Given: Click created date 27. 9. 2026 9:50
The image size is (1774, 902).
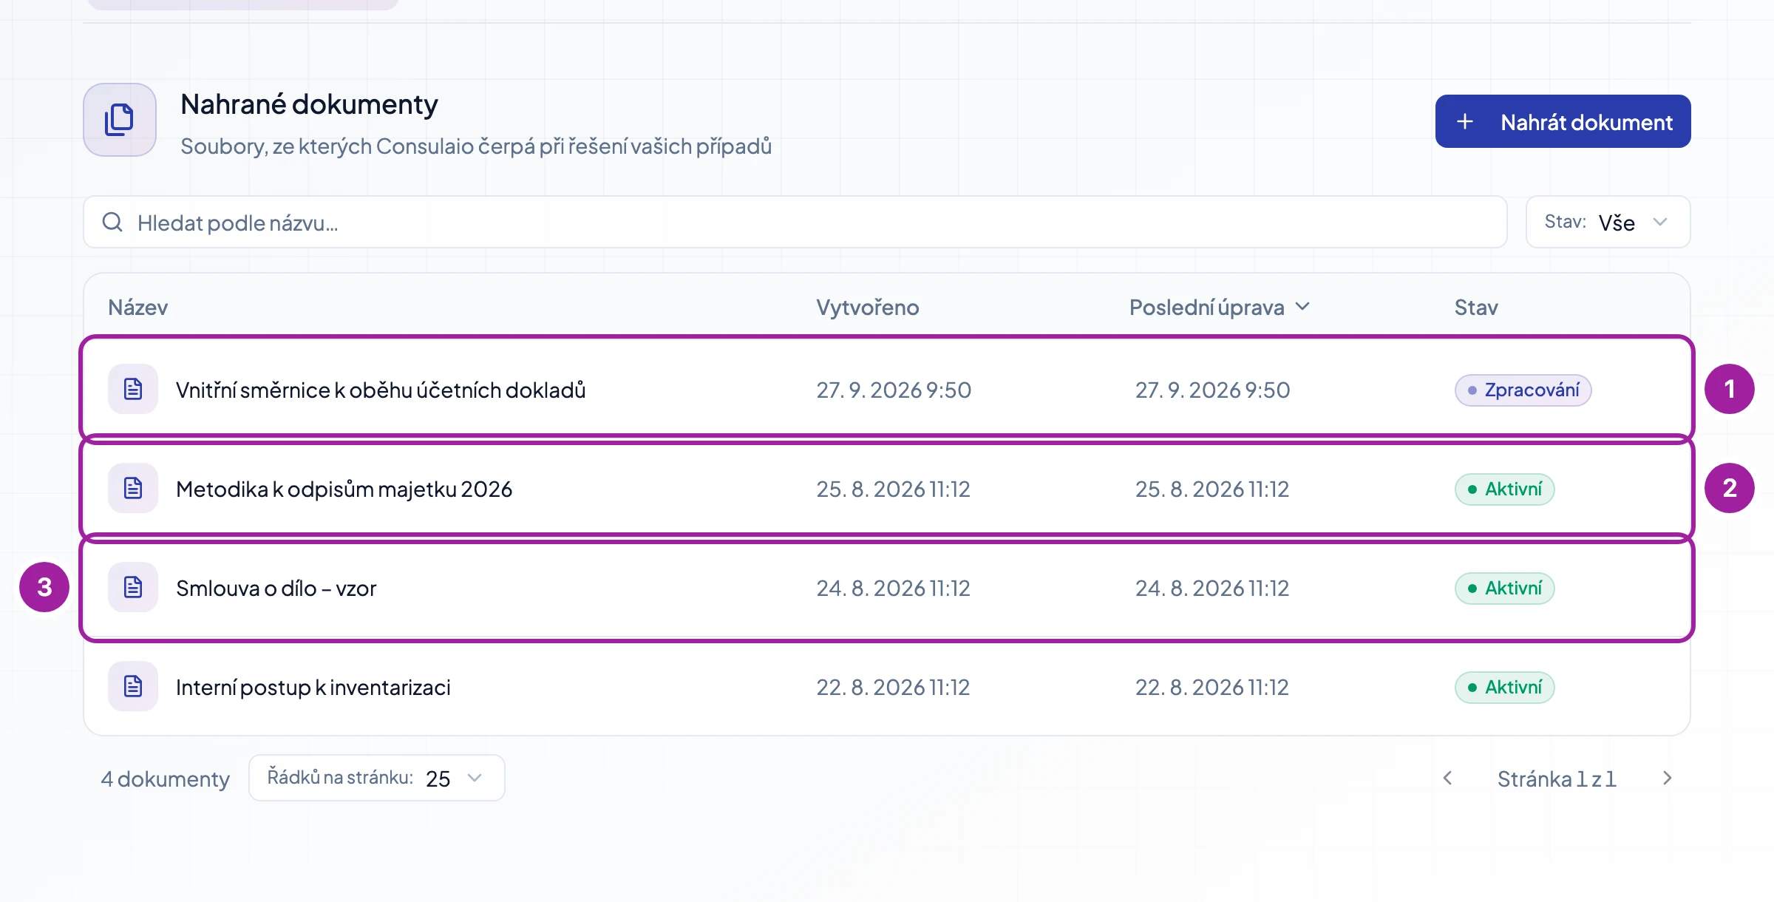Looking at the screenshot, I should [894, 390].
